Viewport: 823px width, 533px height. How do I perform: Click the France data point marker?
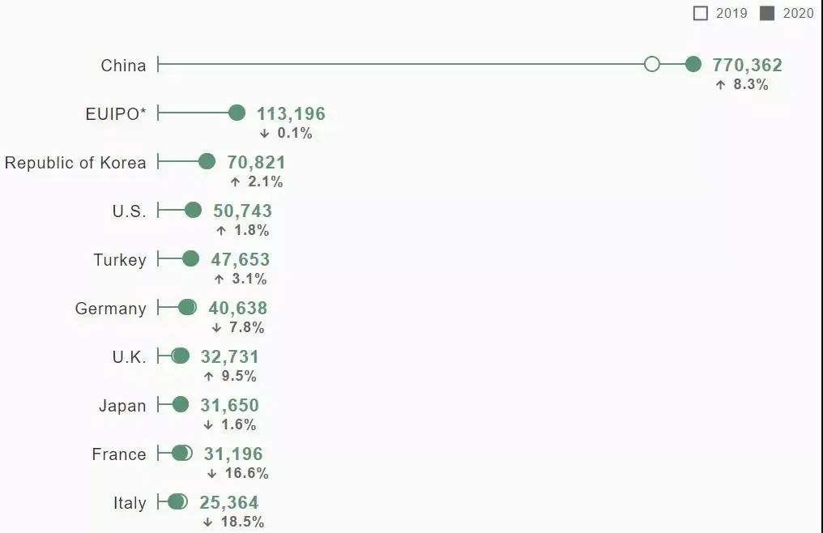click(x=182, y=453)
